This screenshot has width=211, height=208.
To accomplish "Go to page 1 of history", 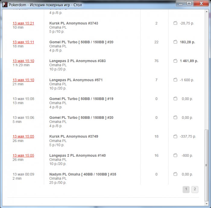I will (186, 189).
